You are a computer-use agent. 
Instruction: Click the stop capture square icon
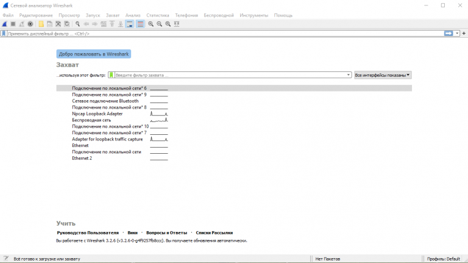[13, 24]
